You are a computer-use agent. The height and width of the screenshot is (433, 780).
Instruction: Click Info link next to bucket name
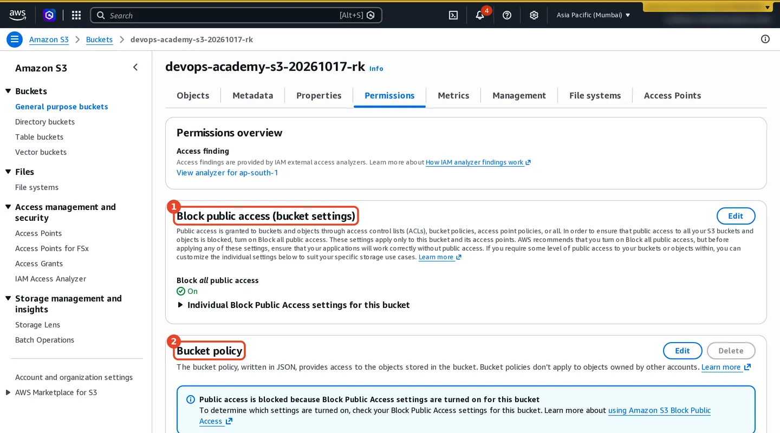(376, 68)
